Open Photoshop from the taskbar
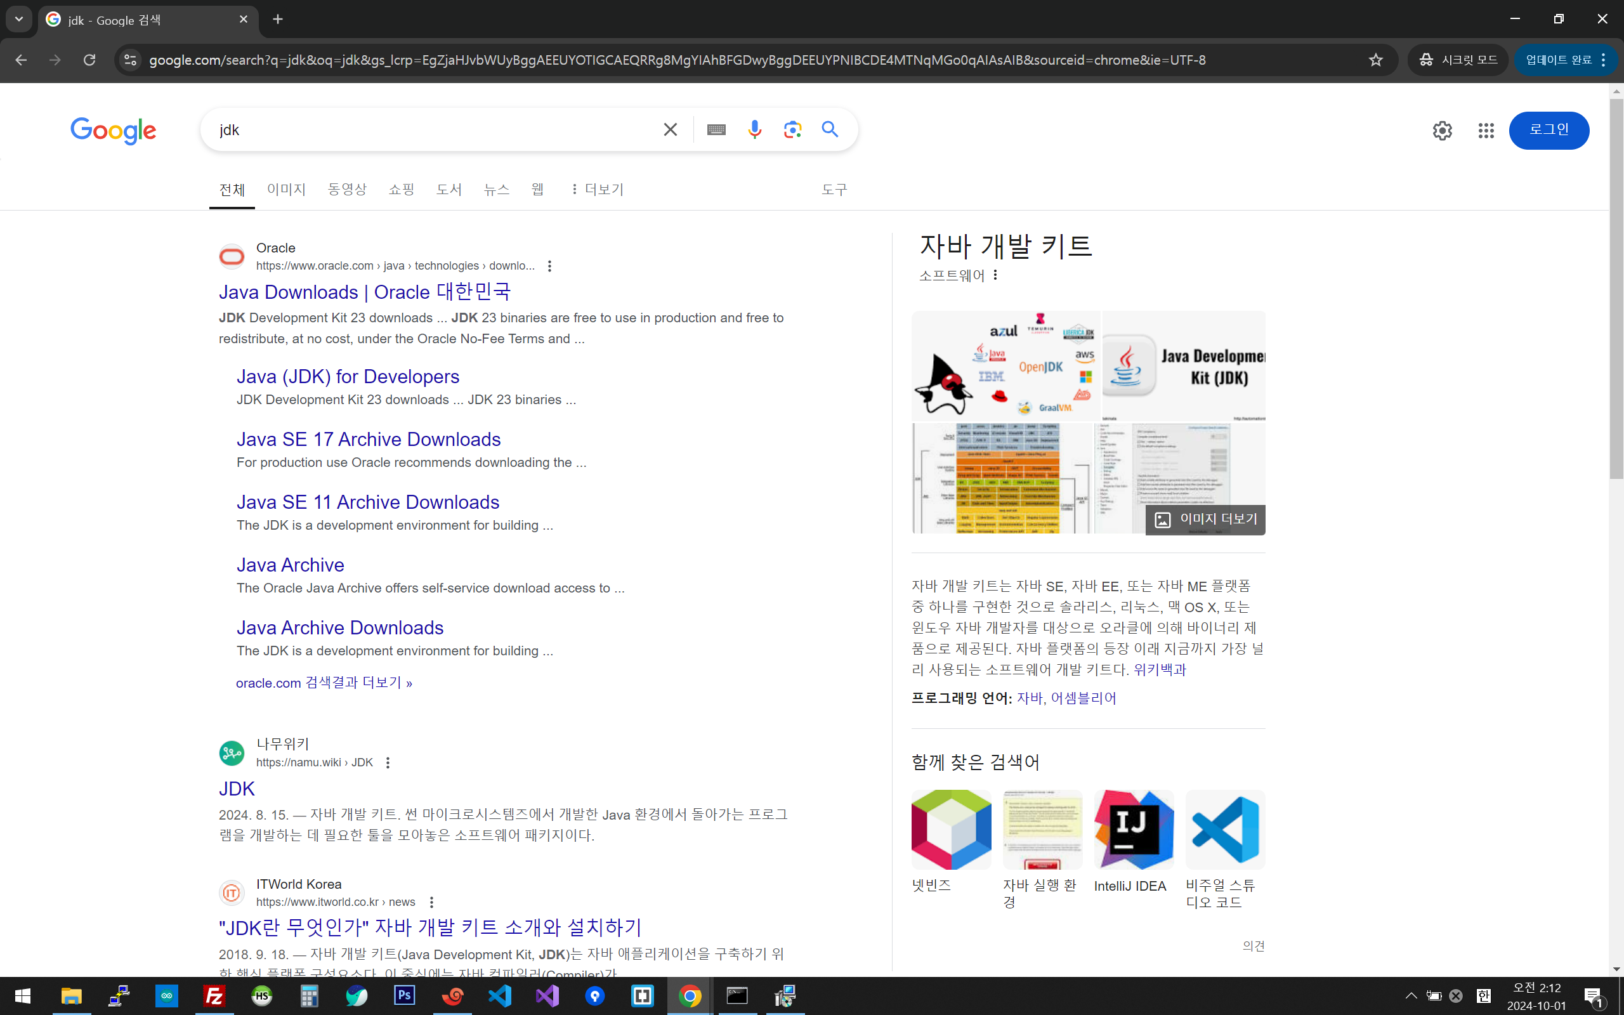Image resolution: width=1624 pixels, height=1015 pixels. click(404, 995)
